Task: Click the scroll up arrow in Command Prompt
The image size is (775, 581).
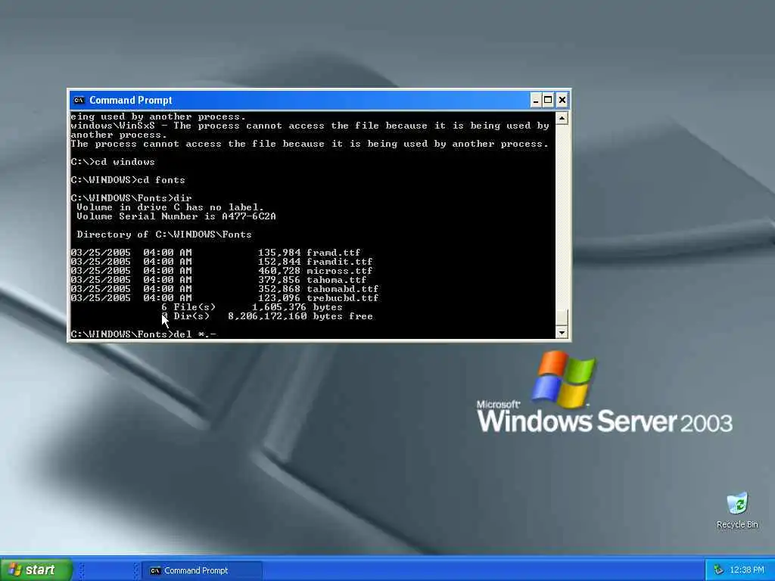Action: (x=562, y=118)
